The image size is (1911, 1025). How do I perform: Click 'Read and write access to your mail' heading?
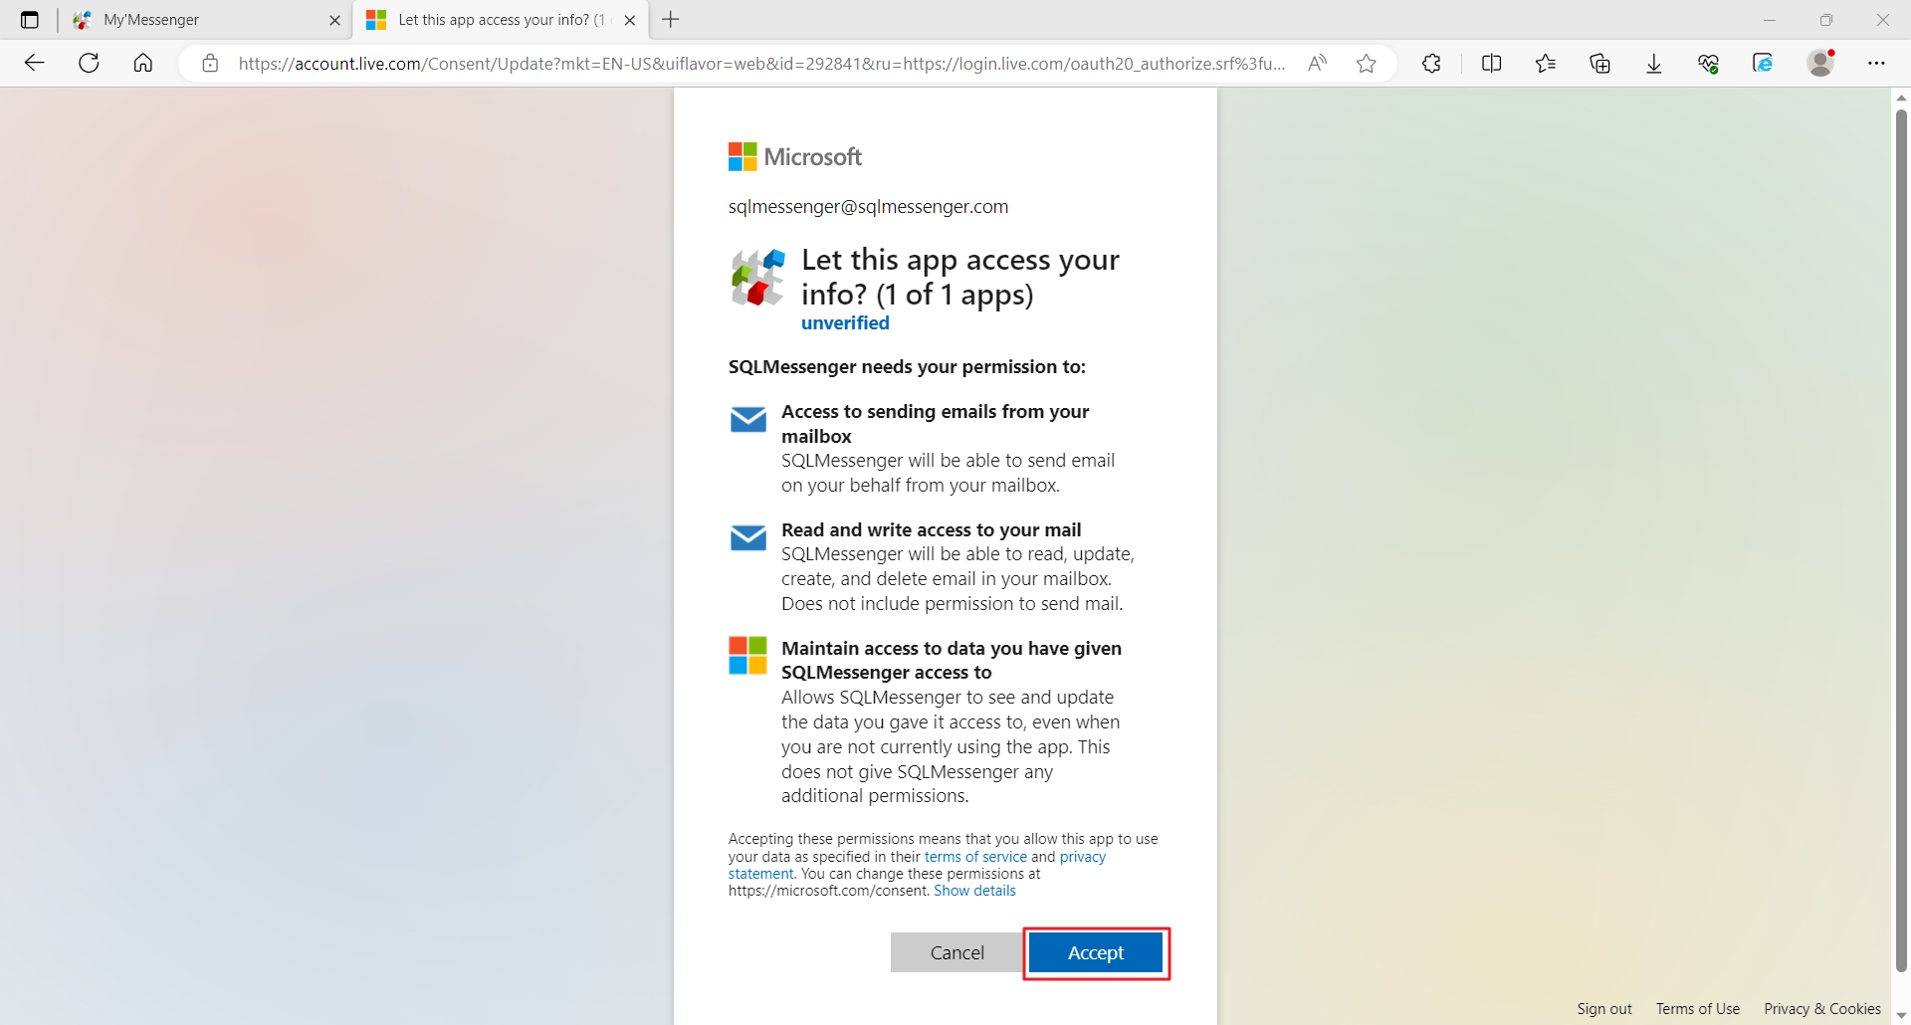(x=931, y=530)
